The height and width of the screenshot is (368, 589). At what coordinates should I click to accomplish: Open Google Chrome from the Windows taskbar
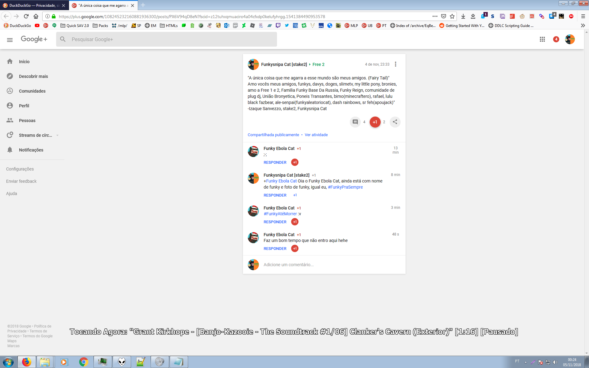pyautogui.click(x=83, y=362)
